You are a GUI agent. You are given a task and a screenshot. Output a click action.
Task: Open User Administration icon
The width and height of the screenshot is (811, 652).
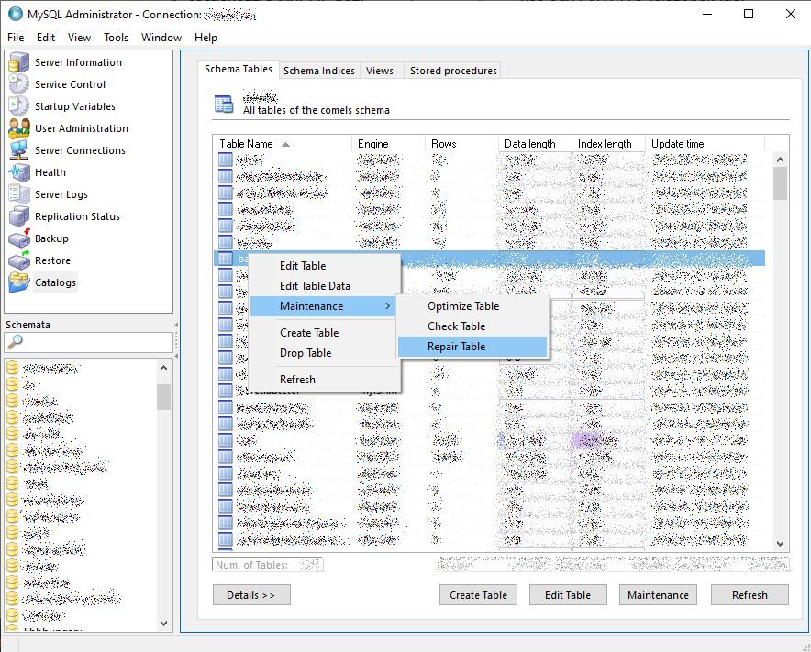point(18,128)
